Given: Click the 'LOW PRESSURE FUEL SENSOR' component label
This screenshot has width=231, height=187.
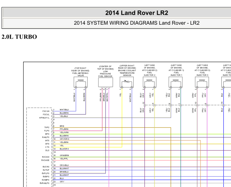Looking at the screenshot, I should (105, 74).
